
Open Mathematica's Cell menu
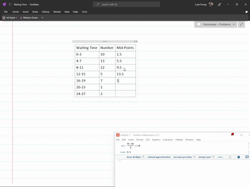pos(147,140)
